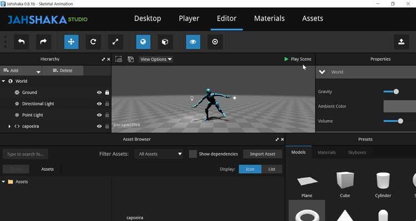The image size is (416, 221).
Task: Click the capoeira lock icon
Action: (107, 126)
